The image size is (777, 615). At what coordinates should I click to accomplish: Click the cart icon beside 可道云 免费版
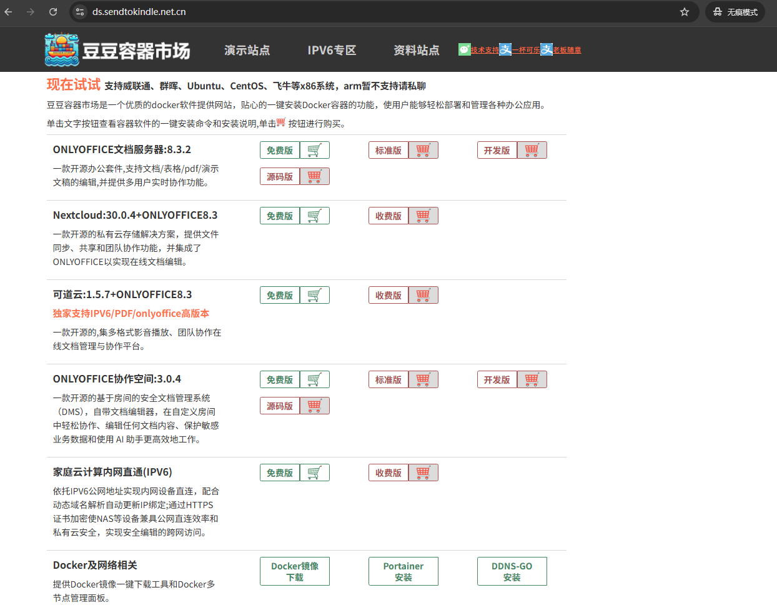(315, 295)
